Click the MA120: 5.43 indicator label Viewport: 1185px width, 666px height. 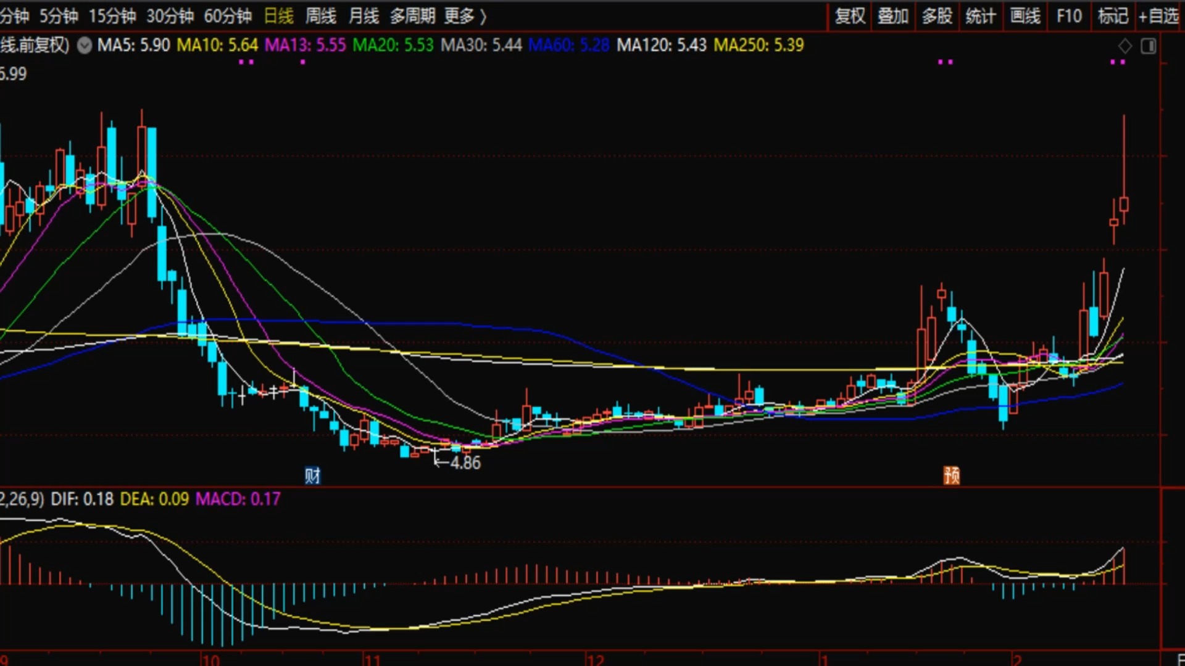point(662,45)
